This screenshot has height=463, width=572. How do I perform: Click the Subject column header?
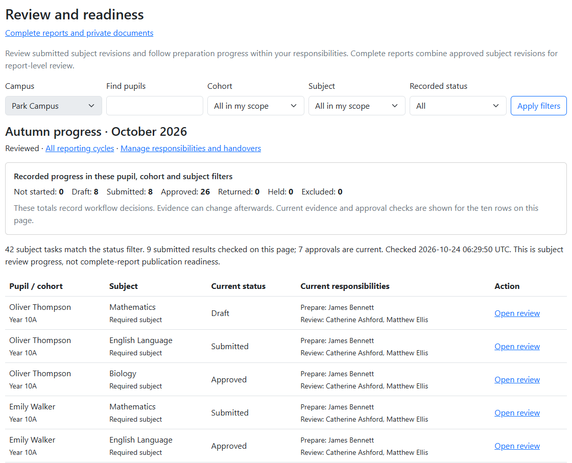point(123,286)
